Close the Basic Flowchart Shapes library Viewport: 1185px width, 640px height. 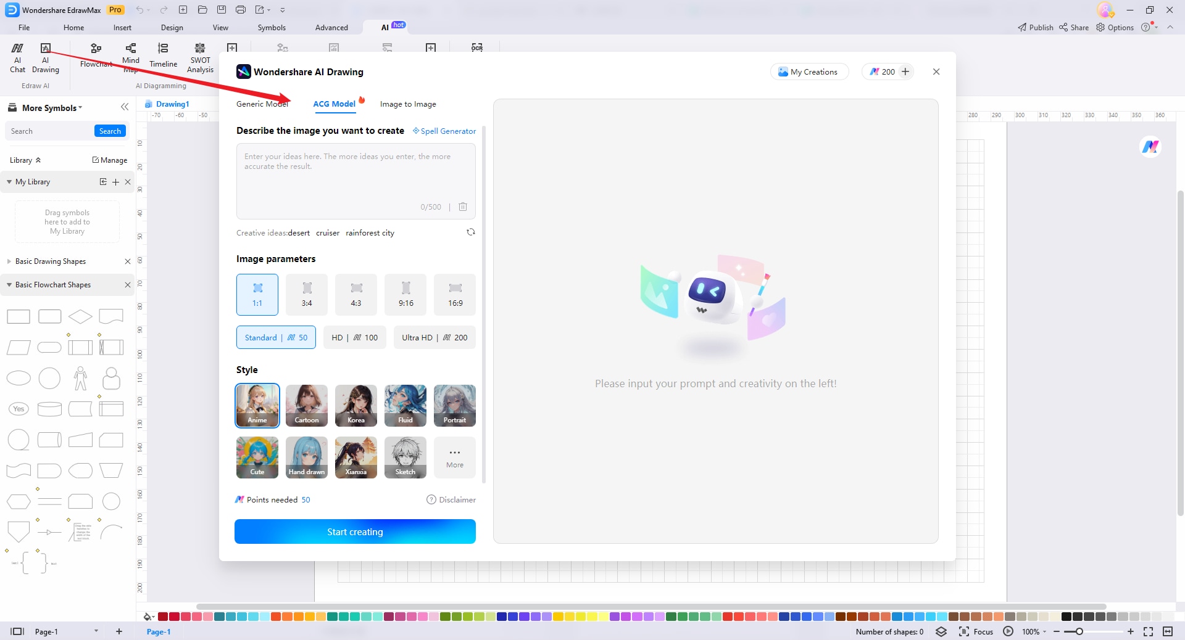point(128,285)
